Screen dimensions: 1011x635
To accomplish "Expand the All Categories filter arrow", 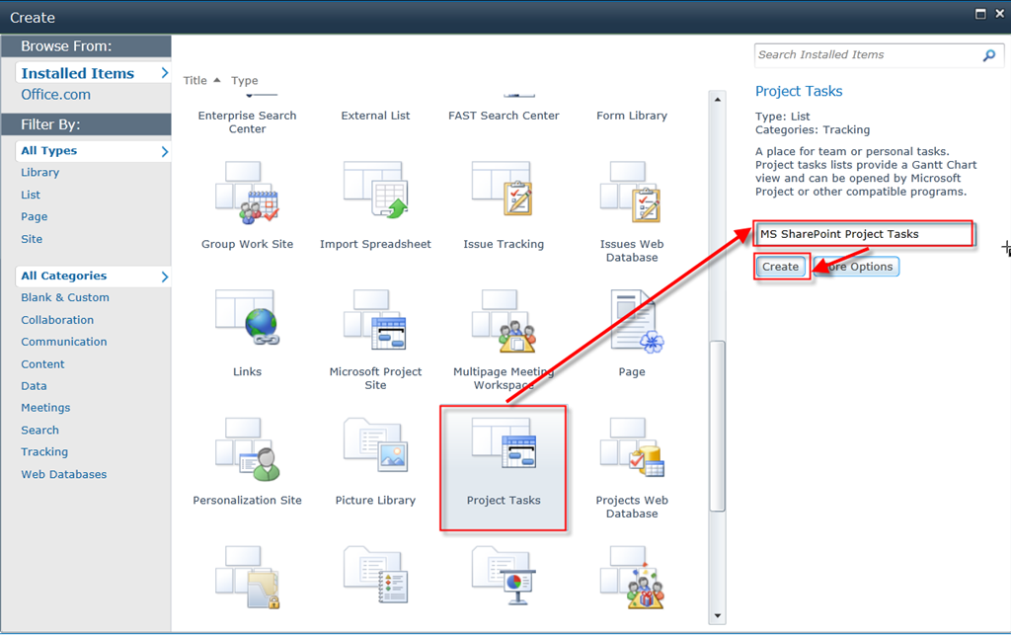I will coord(164,277).
